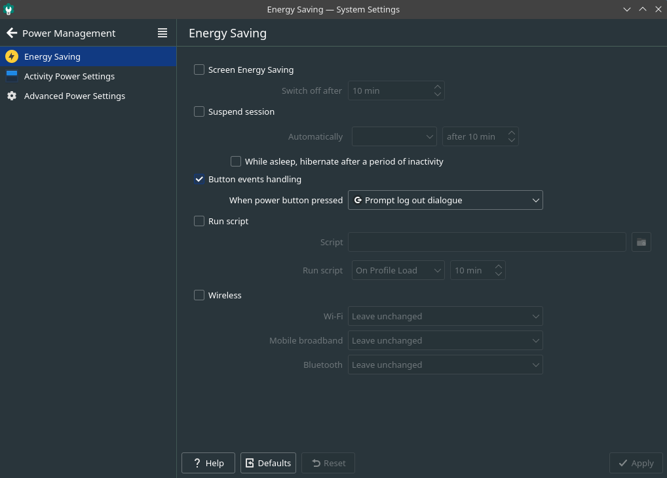The height and width of the screenshot is (478, 667).
Task: Click the 'Power Management' sidebar title
Action: point(69,33)
